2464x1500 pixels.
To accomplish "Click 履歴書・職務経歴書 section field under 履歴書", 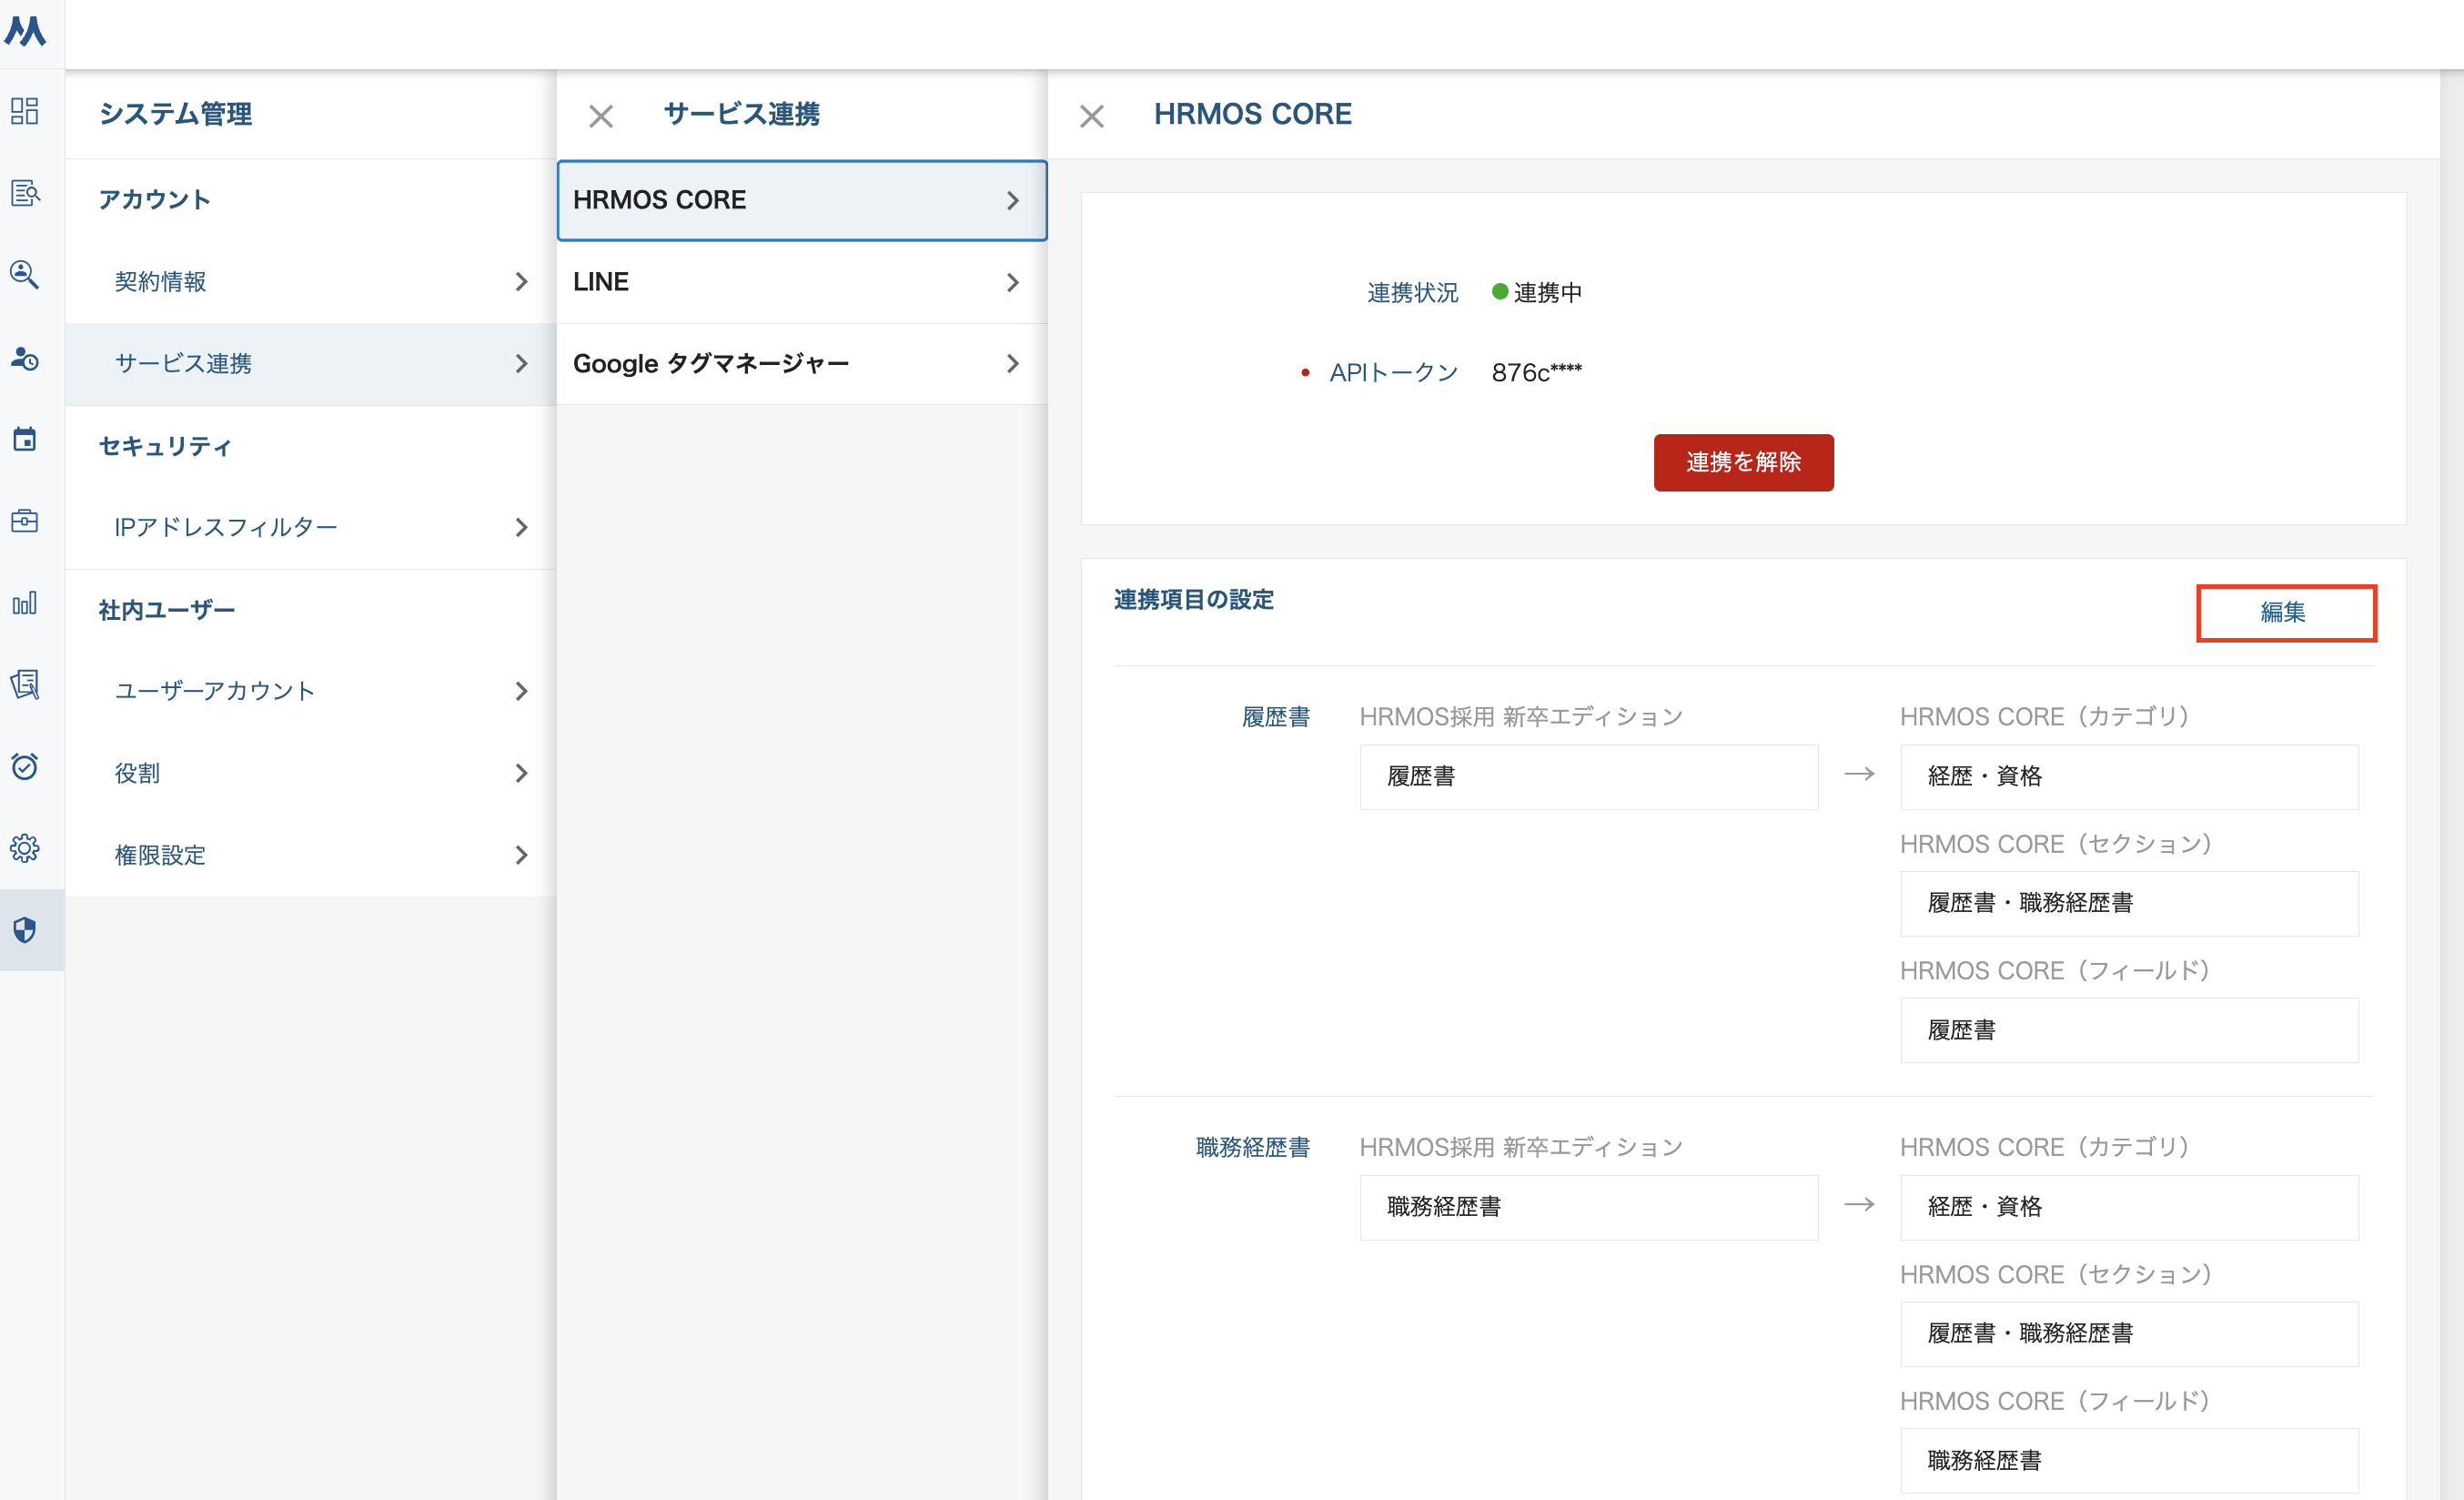I will click(x=2129, y=903).
